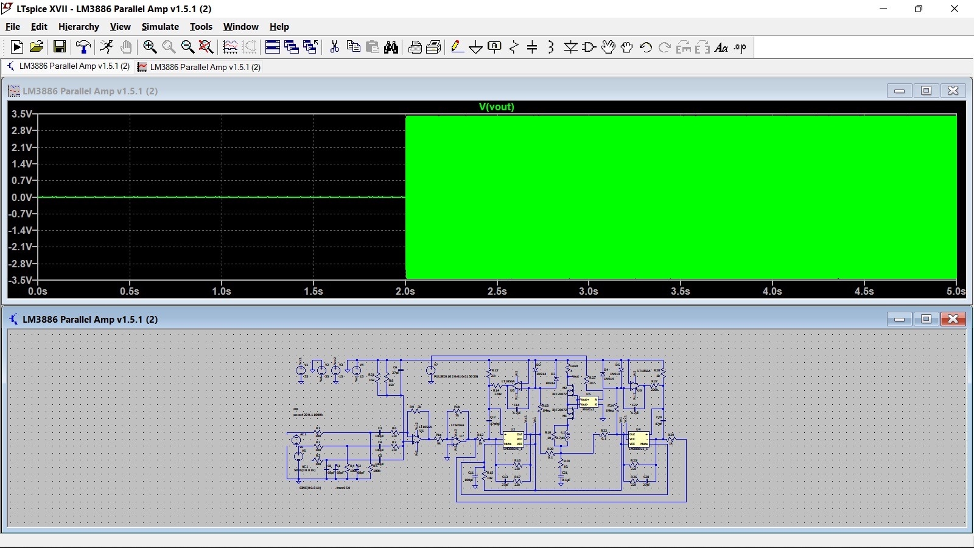
Task: Select the Draw Wire pencil tool
Action: 457,47
